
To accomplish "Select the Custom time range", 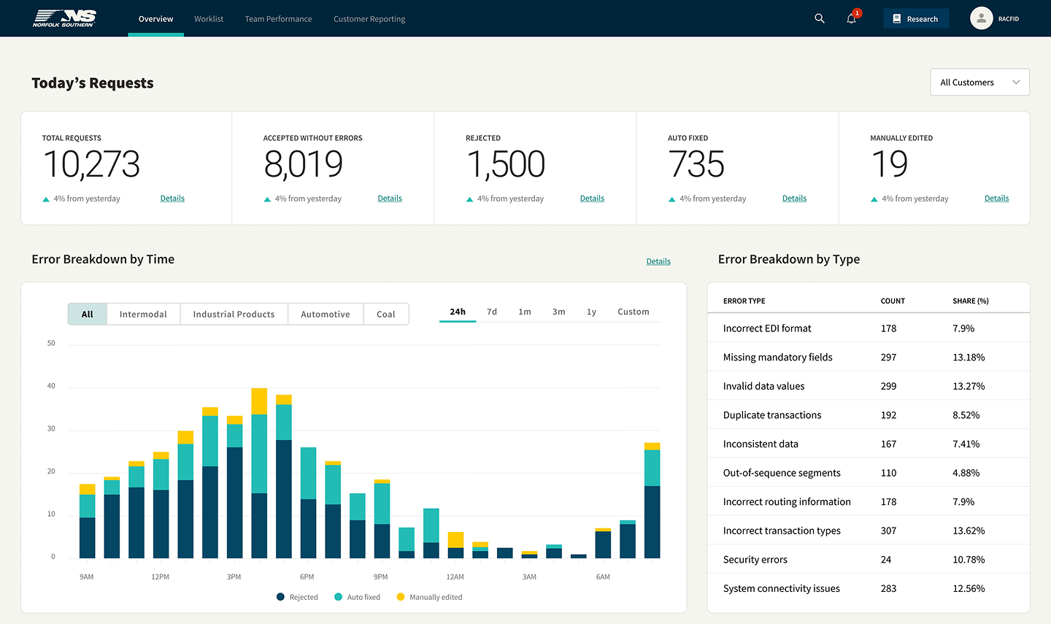I will pos(633,312).
